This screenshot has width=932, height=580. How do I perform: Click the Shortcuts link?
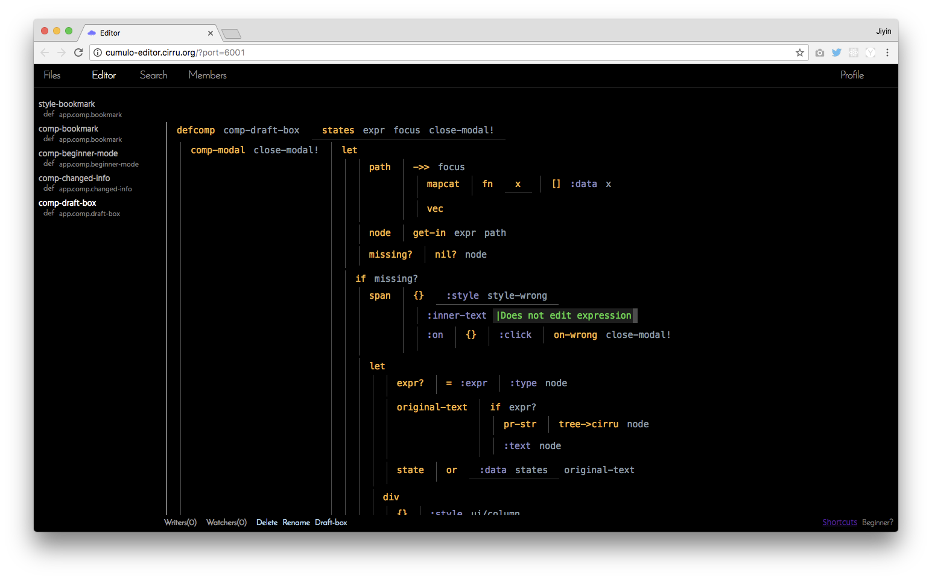pyautogui.click(x=839, y=523)
